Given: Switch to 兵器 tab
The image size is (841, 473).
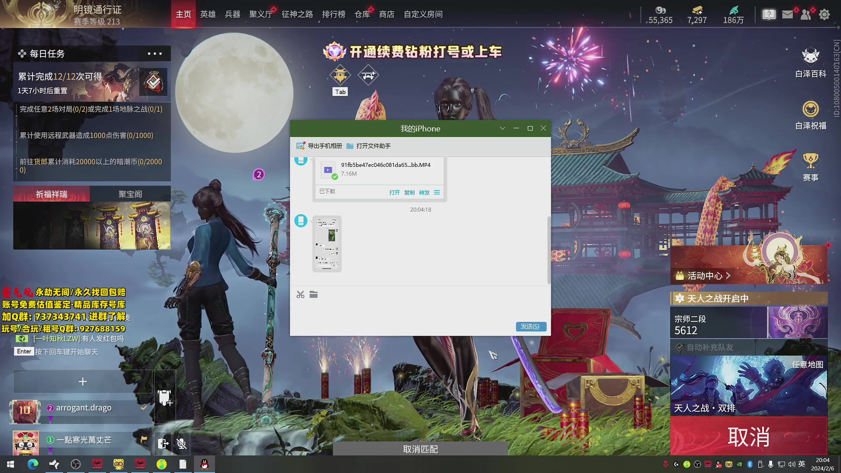Looking at the screenshot, I should click(233, 14).
